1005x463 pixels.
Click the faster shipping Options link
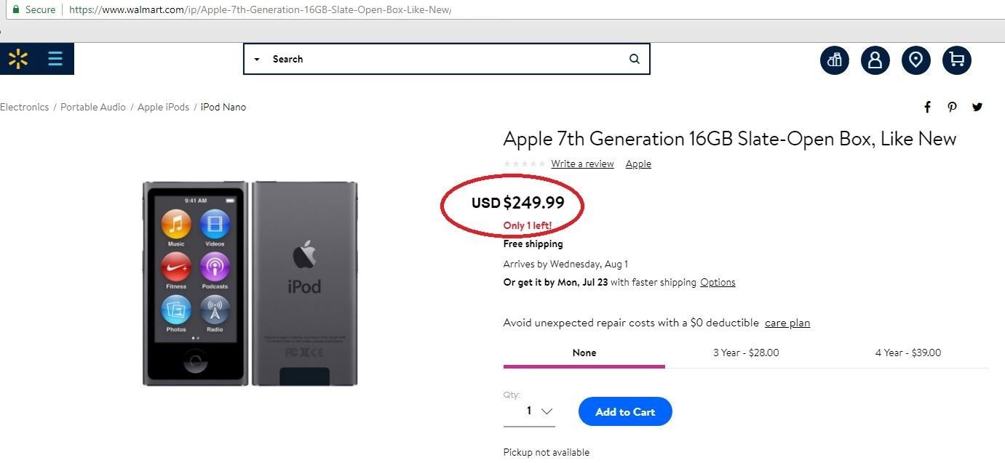(x=718, y=282)
